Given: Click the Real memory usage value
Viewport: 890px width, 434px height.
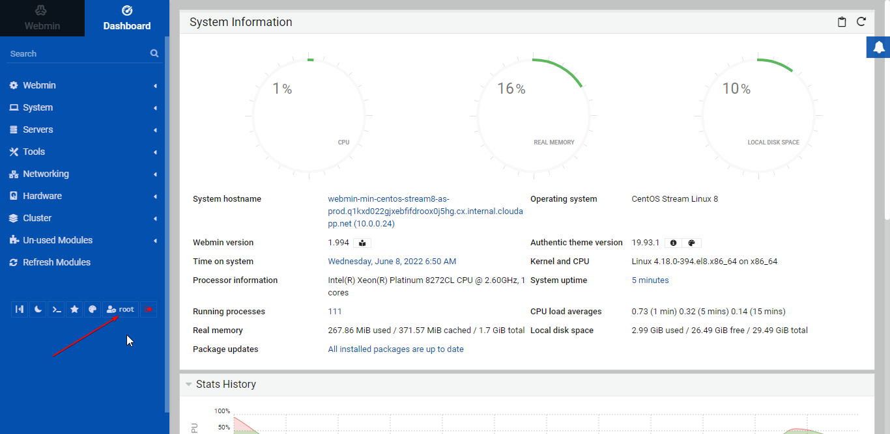Looking at the screenshot, I should pyautogui.click(x=426, y=331).
